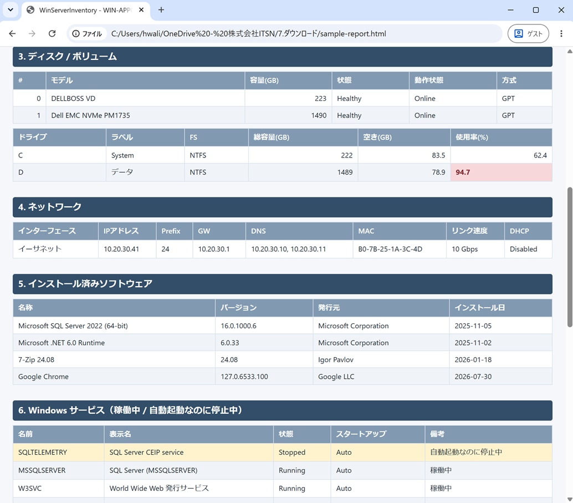The image size is (573, 503).
Task: Open the ゲスト profile button
Action: point(528,34)
